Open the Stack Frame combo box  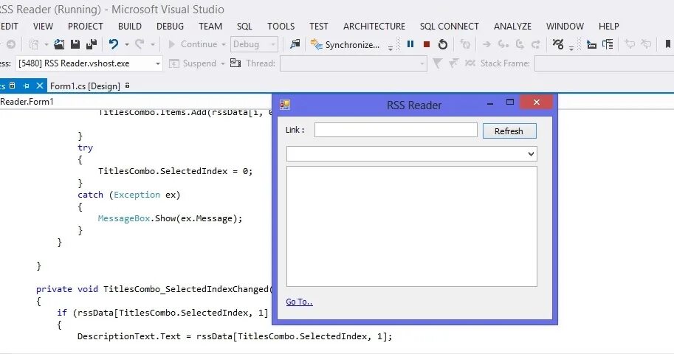coord(604,63)
